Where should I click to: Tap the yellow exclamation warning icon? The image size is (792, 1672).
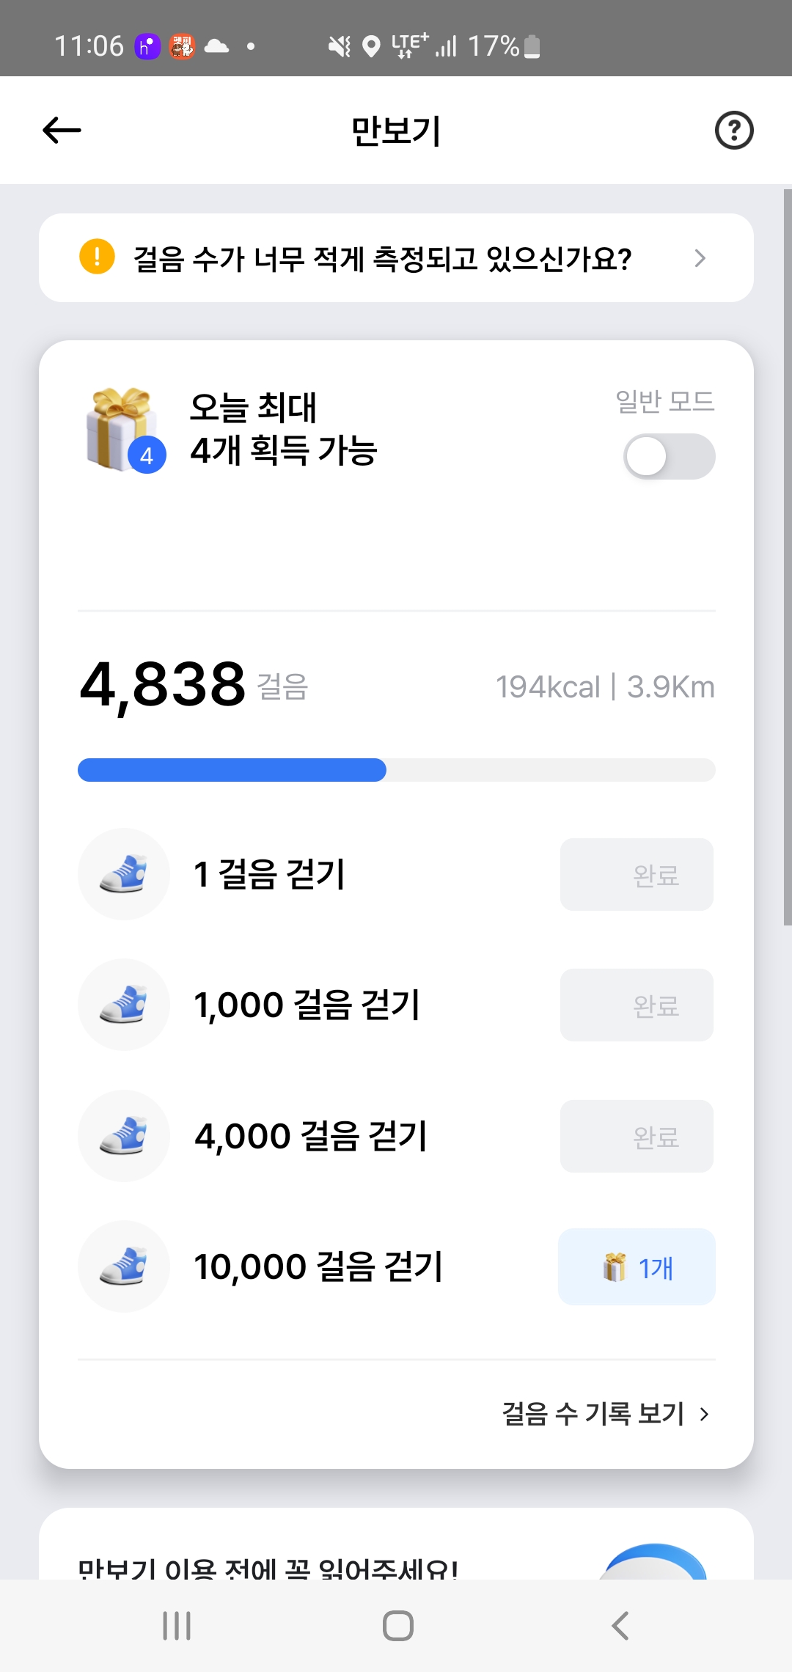[97, 257]
